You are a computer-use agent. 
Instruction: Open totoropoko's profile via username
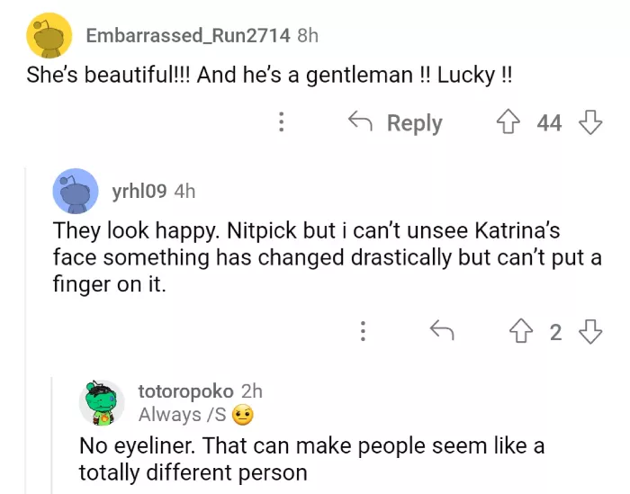[x=185, y=391]
